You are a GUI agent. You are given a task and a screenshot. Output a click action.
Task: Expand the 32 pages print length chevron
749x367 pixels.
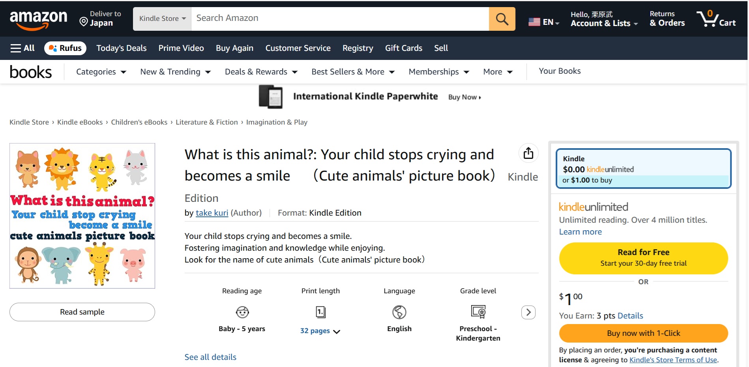tap(337, 332)
